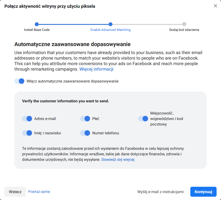Turn off the Płeć switch
Screen dimensions: 221x200
85,118
